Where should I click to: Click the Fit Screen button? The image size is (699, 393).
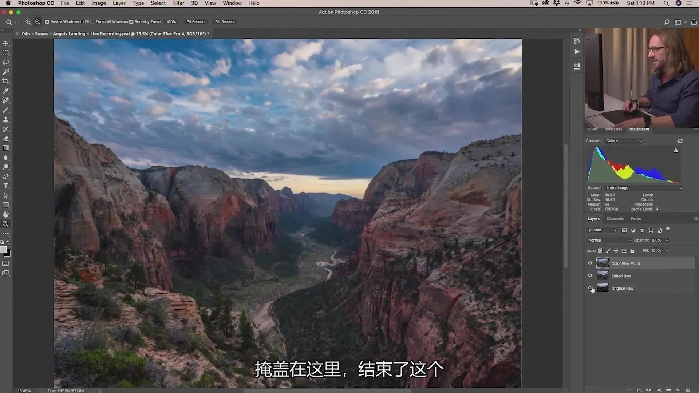196,22
